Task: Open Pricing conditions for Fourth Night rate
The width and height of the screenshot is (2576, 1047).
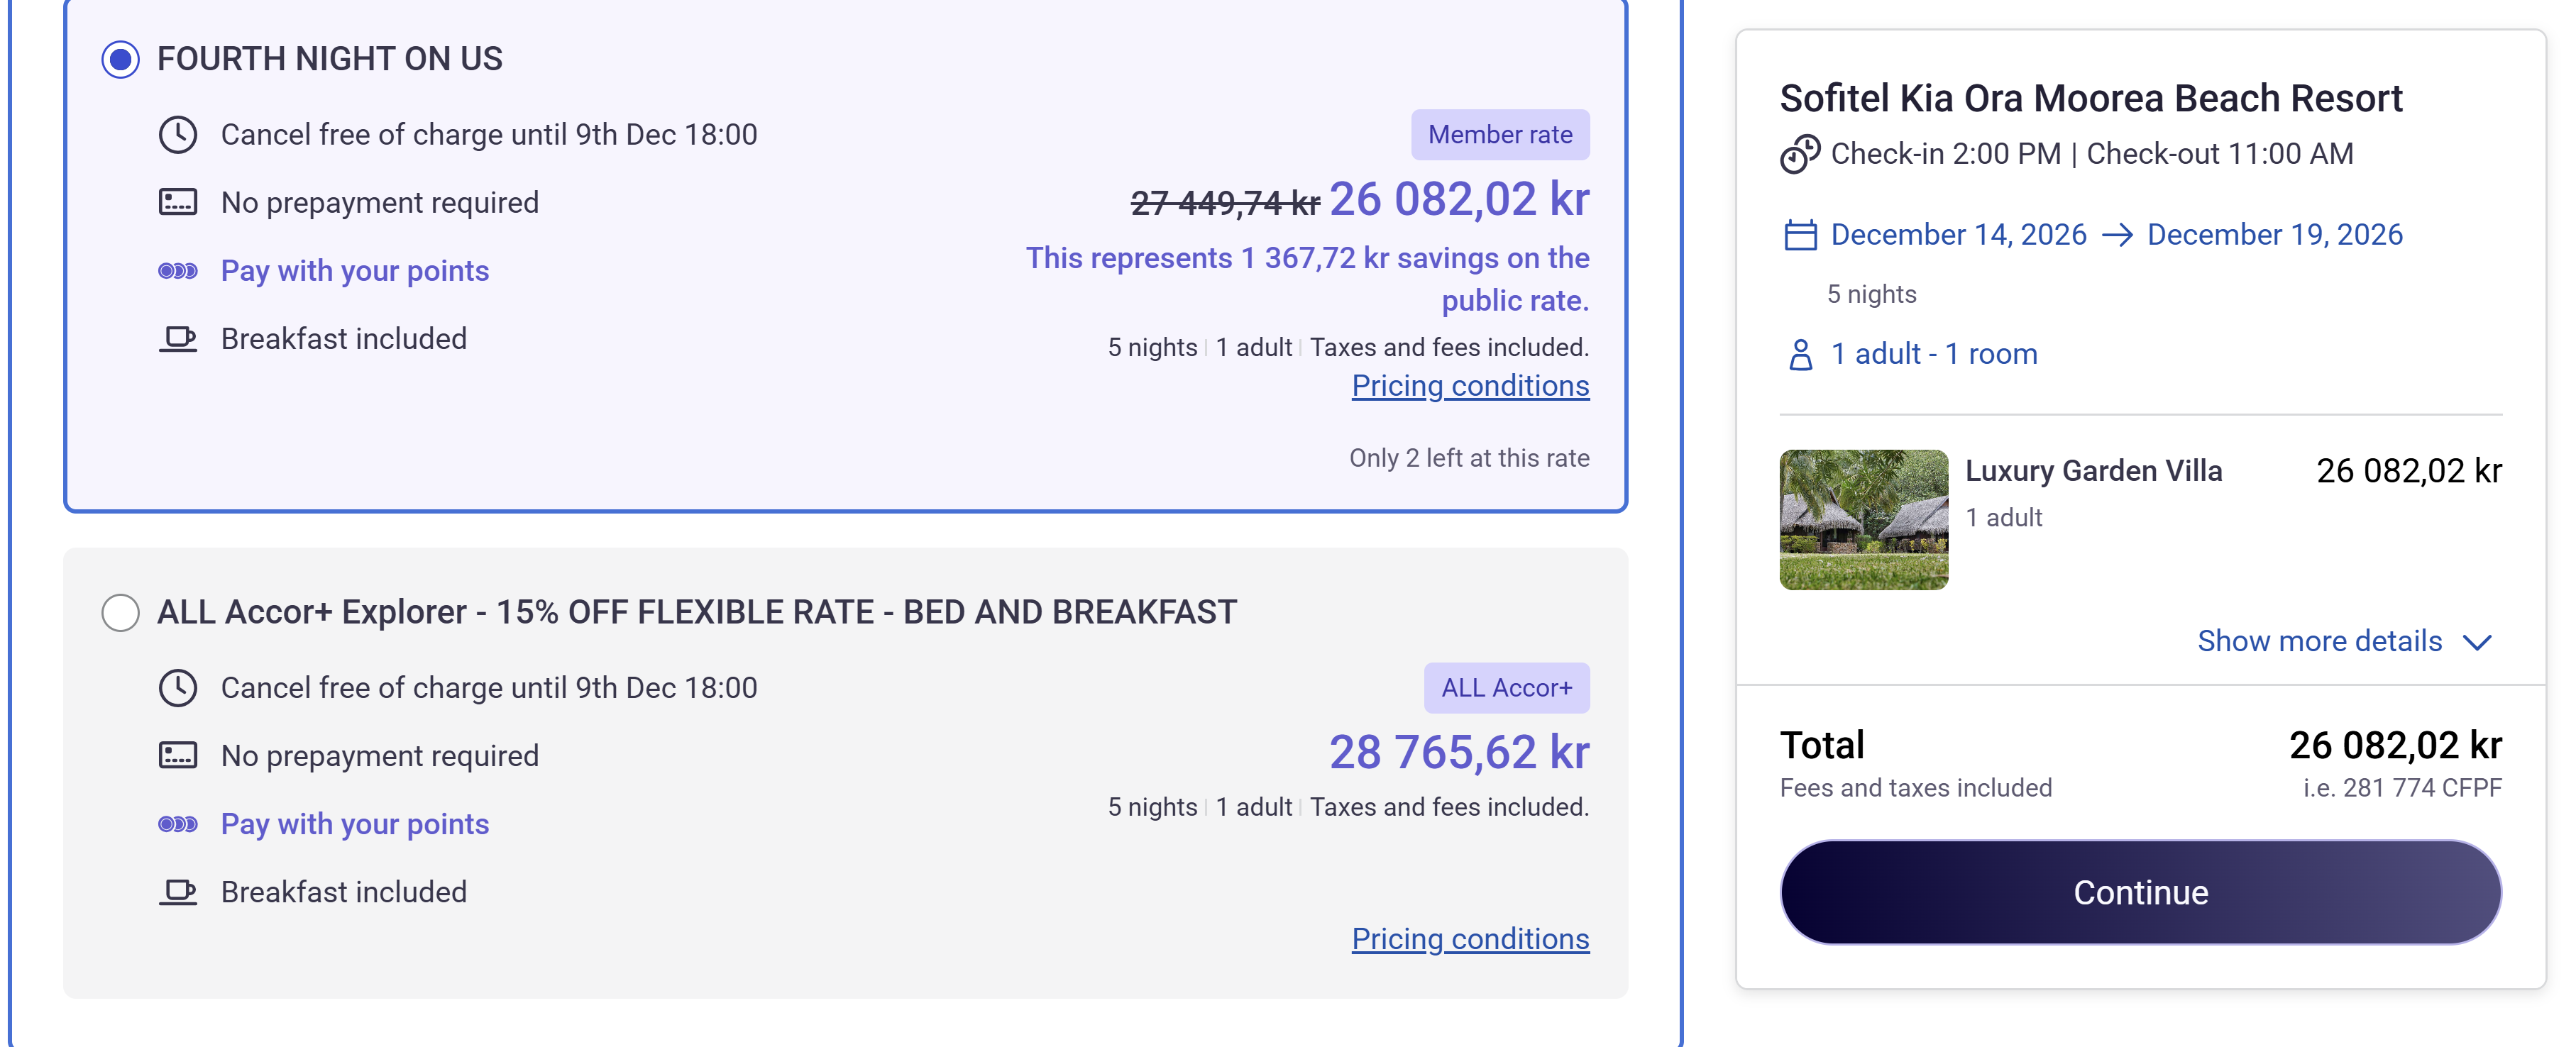Action: 1470,386
